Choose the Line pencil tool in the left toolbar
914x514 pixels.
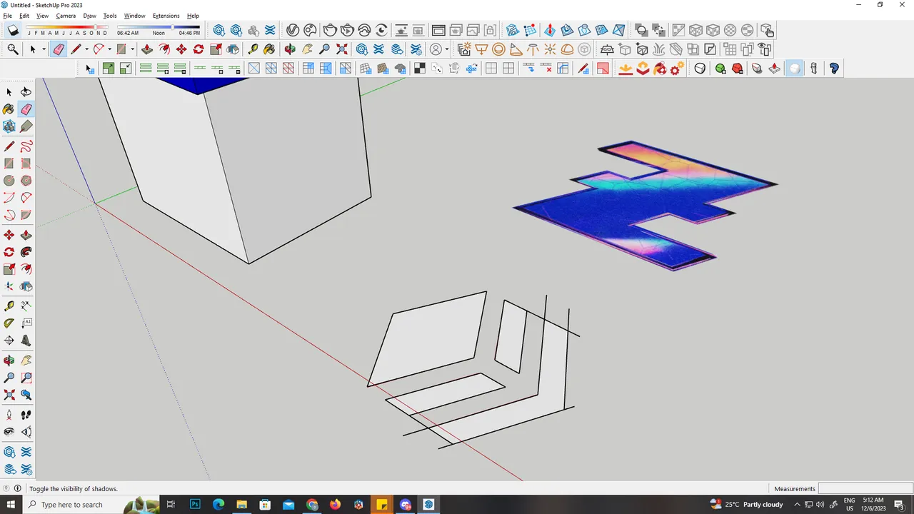pos(9,146)
